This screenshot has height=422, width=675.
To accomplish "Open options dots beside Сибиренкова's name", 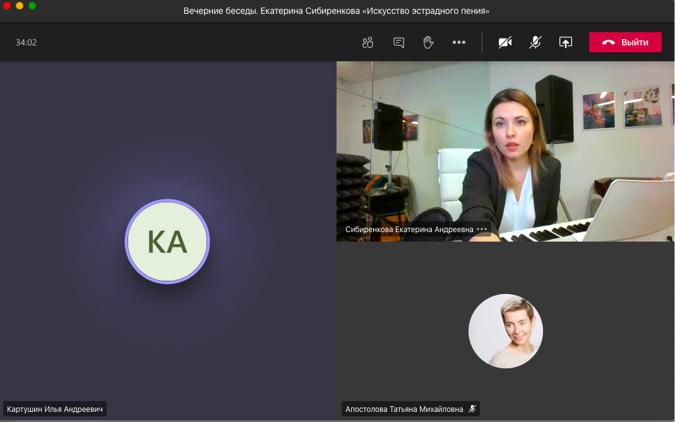I will pyautogui.click(x=482, y=230).
